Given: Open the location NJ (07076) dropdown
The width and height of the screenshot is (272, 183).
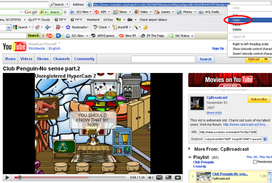Looking at the screenshot, I should pos(25,20).
